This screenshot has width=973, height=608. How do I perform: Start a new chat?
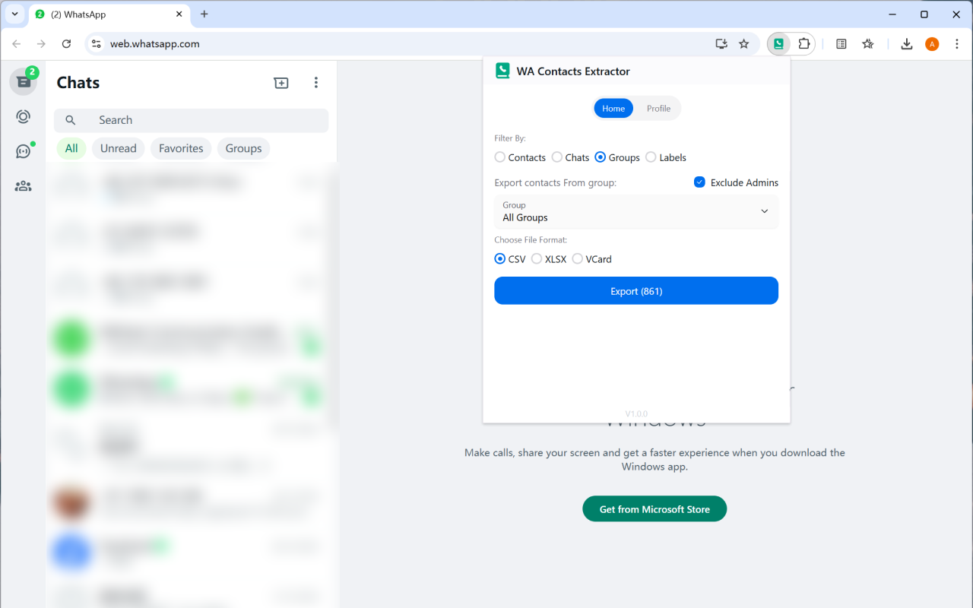point(280,83)
